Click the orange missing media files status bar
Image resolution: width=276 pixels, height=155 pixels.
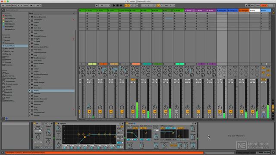tap(104, 153)
